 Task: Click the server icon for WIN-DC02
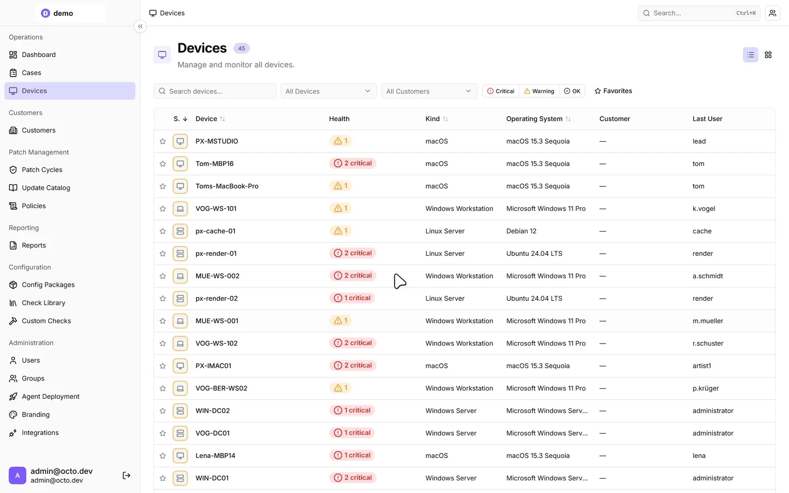(180, 411)
